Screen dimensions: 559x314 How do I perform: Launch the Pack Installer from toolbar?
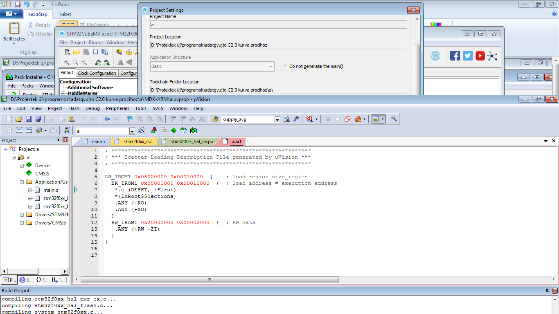click(x=194, y=130)
